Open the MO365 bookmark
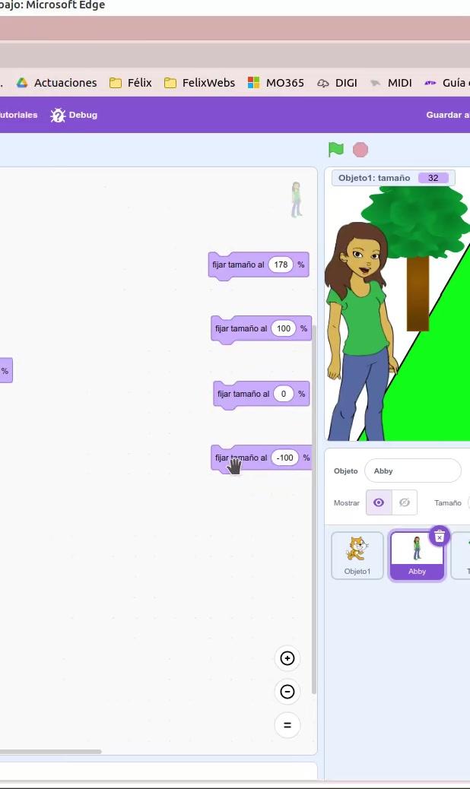Screen dimensions: 470x789 pos(276,83)
